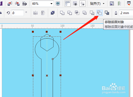Image resolution: width=133 pixels, height=97 pixels.
Task: Click the highlighted 移除前面对象 button
Action: (99, 13)
